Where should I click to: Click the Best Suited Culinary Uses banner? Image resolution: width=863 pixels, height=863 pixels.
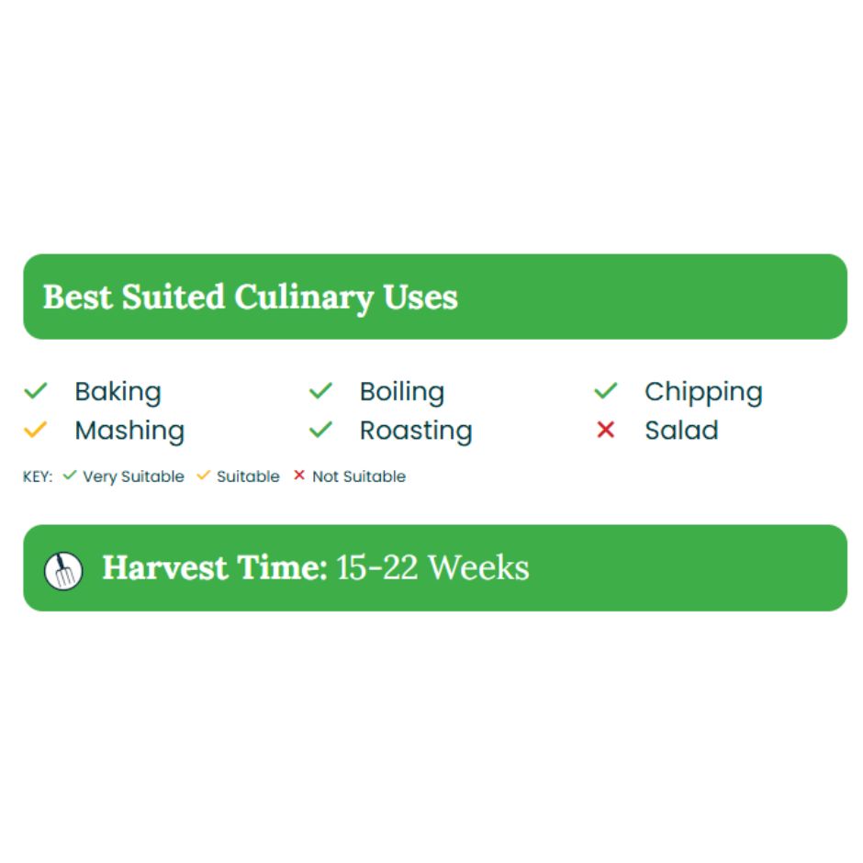click(x=435, y=297)
